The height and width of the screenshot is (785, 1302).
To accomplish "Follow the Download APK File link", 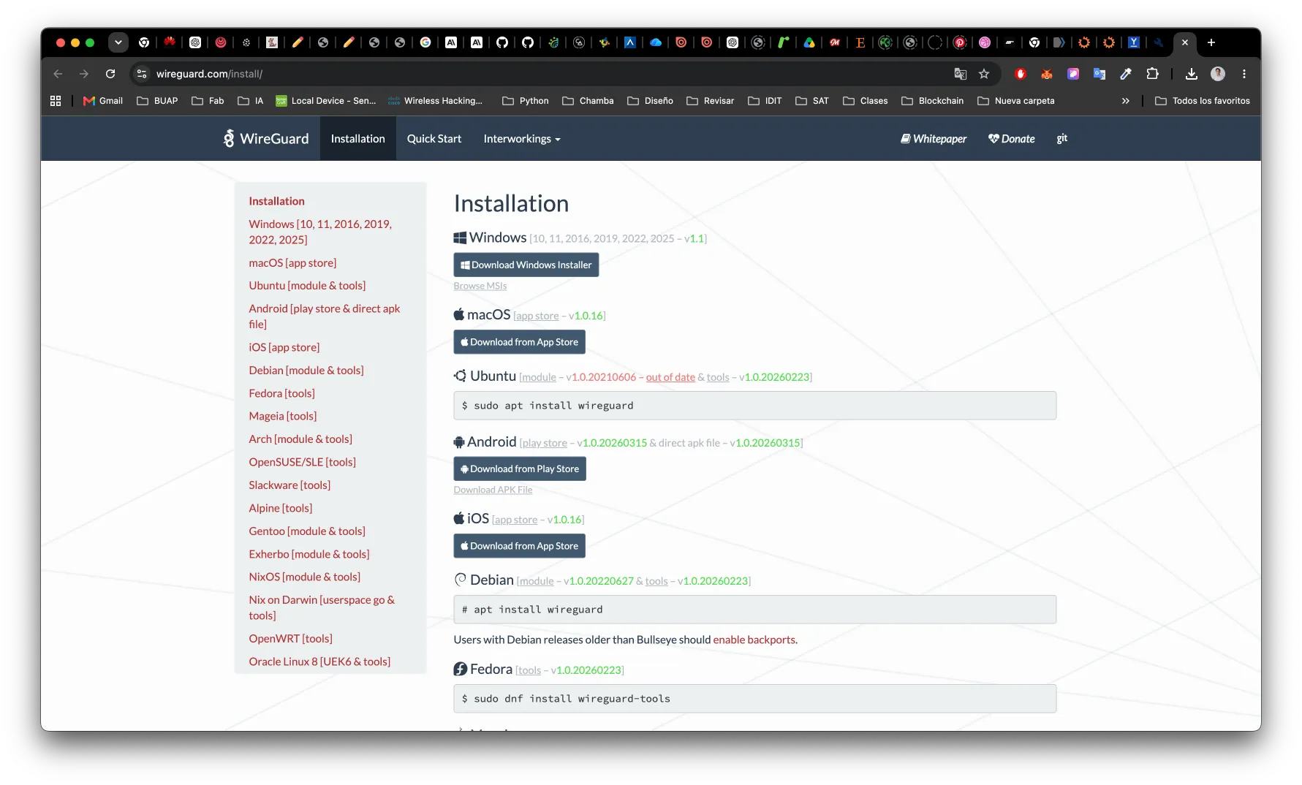I will tap(493, 490).
